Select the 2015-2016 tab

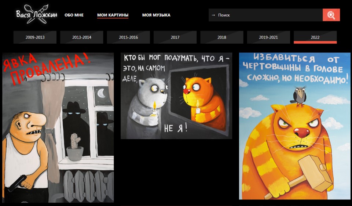click(x=128, y=37)
